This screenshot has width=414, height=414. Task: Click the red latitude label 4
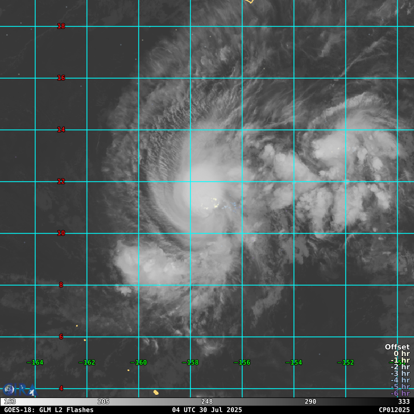(61, 388)
